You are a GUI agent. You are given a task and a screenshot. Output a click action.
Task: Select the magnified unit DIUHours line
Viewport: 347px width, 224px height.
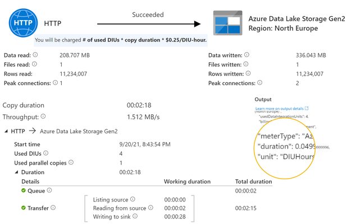click(x=286, y=156)
